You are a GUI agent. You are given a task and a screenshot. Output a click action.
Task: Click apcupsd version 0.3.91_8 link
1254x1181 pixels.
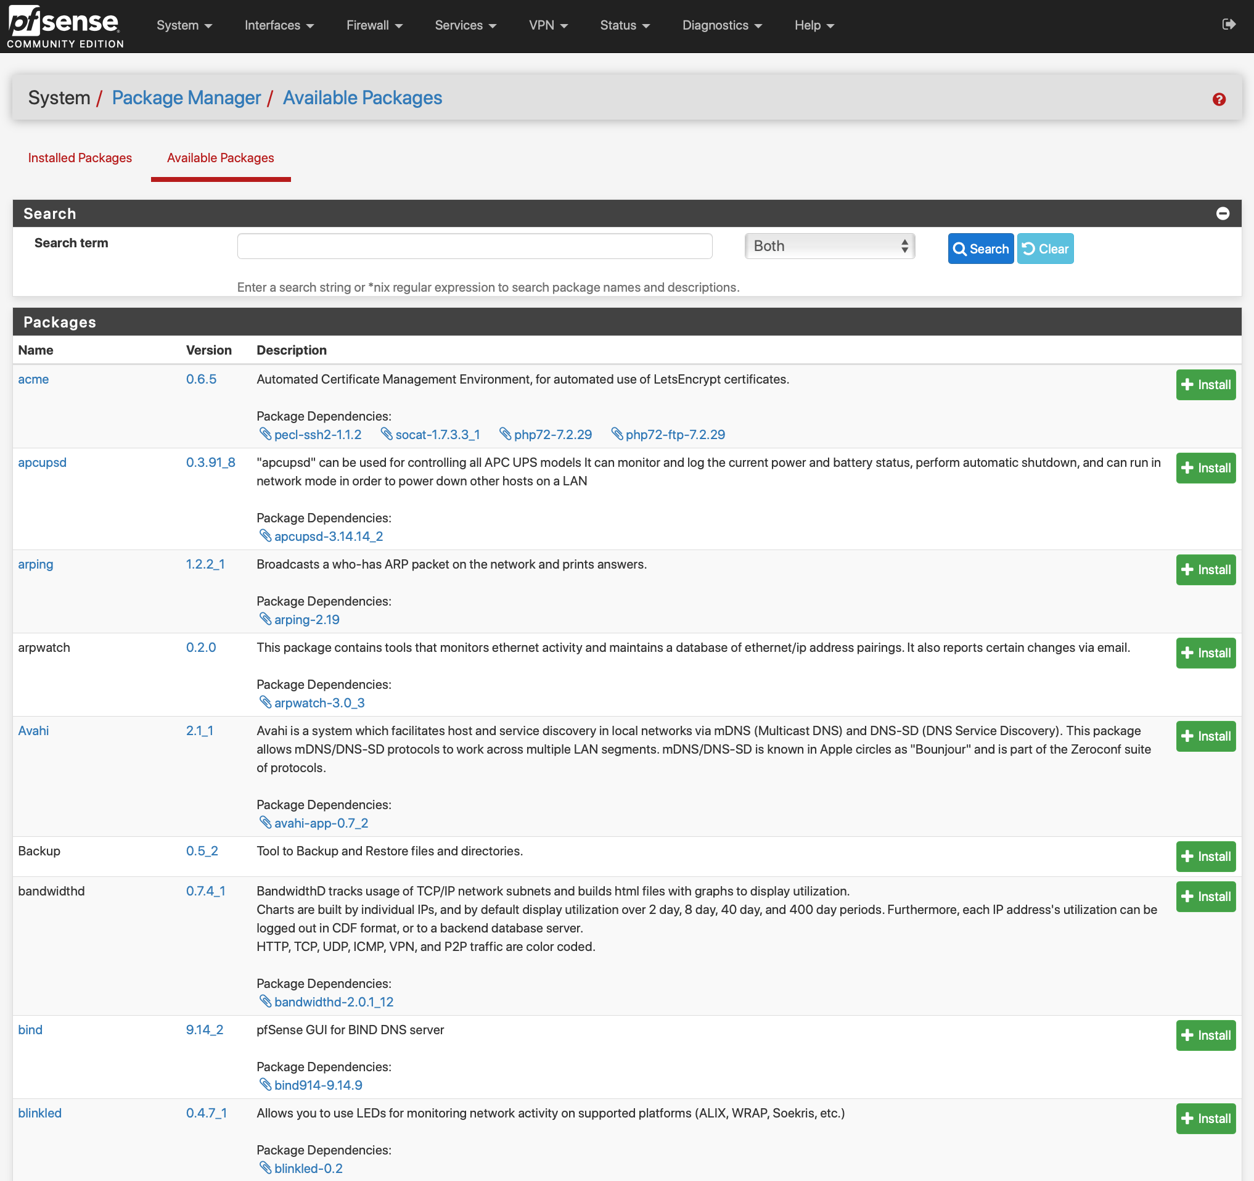[x=211, y=463]
